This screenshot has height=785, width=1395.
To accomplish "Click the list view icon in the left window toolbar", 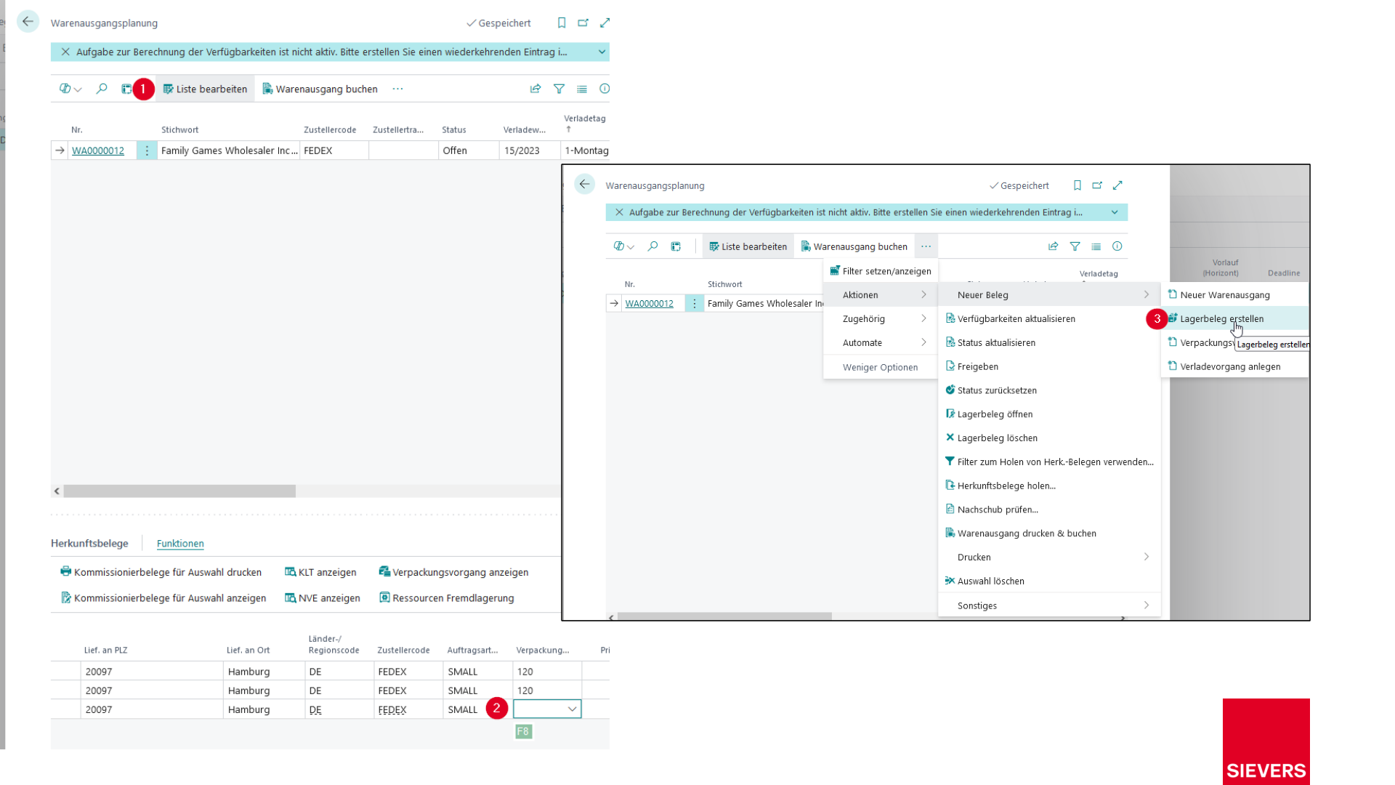I will pyautogui.click(x=582, y=89).
